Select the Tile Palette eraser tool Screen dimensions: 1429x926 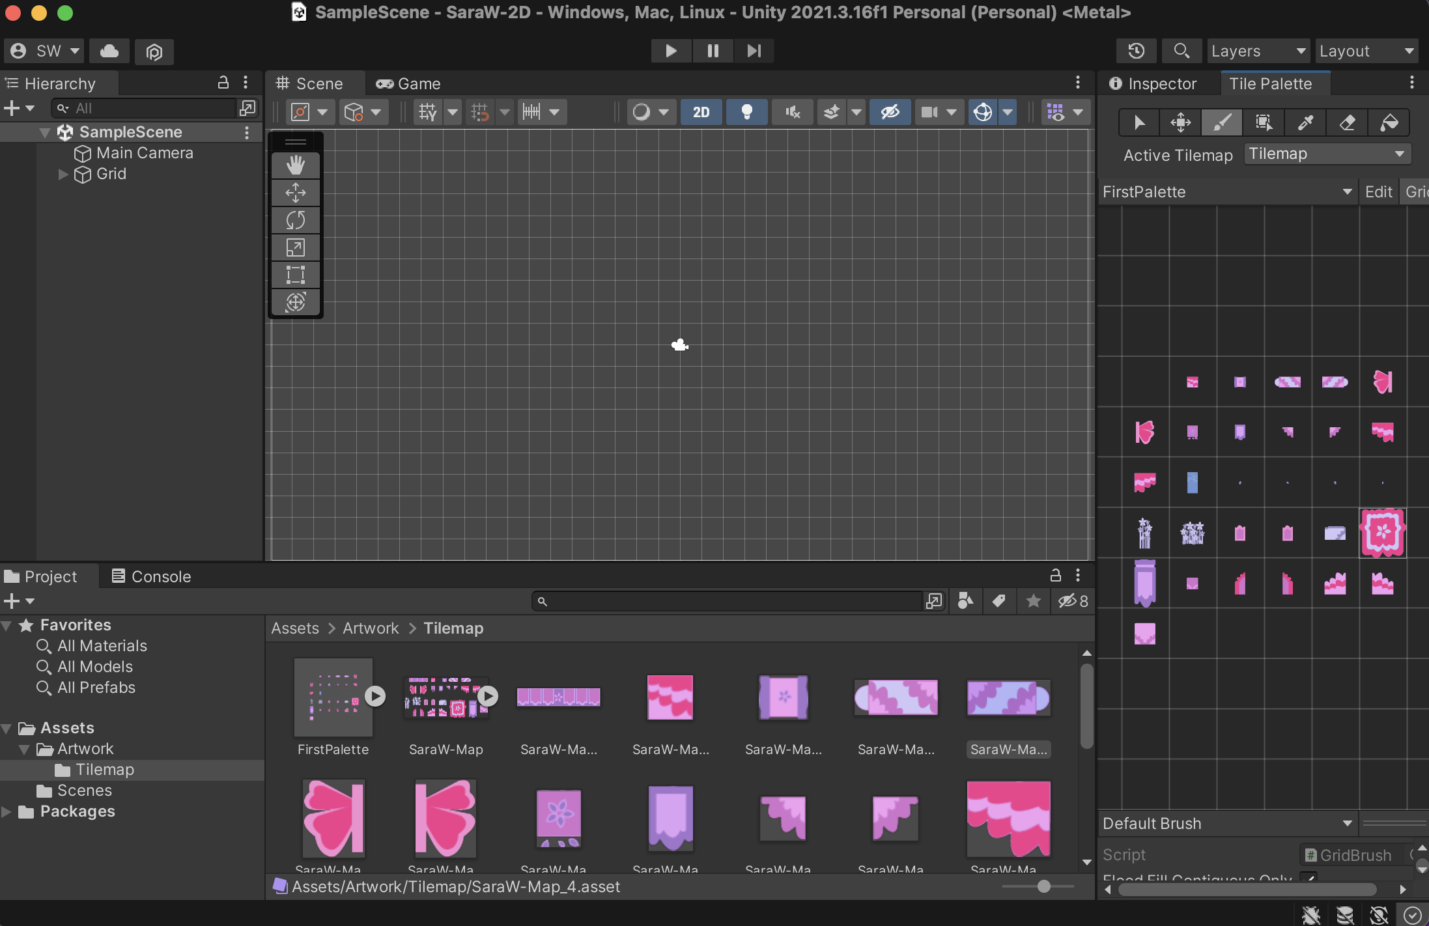click(x=1348, y=122)
